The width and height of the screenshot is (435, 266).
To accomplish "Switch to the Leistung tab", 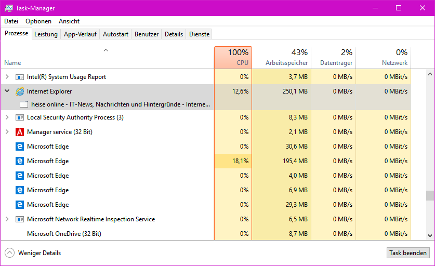I will coord(46,34).
